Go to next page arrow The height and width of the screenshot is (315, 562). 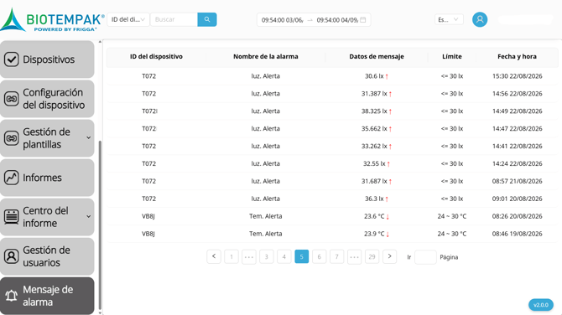(x=389, y=256)
